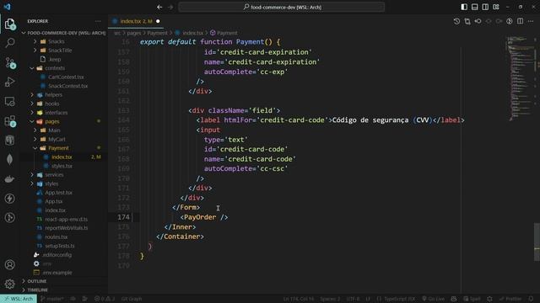Open the Search view in the activity bar
The height and width of the screenshot is (303, 540).
9,43
